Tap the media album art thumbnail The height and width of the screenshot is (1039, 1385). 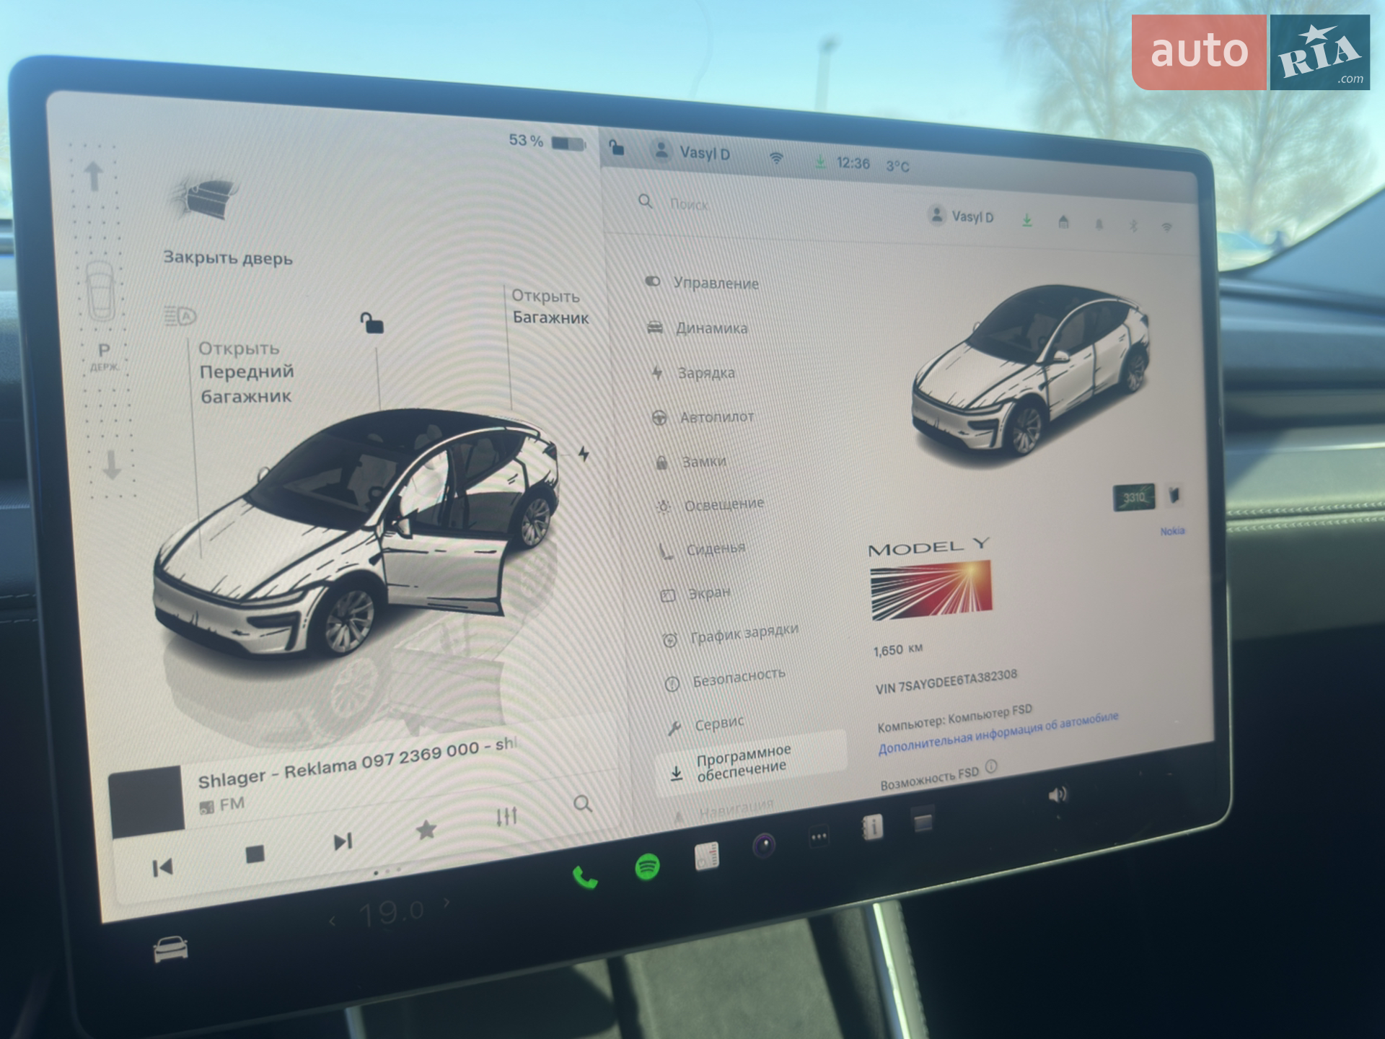(146, 802)
